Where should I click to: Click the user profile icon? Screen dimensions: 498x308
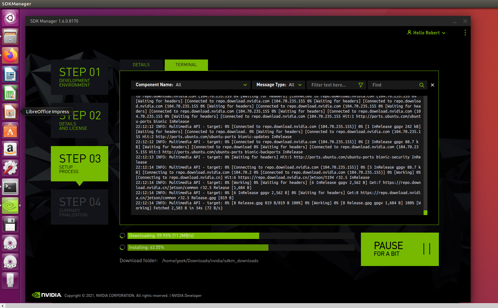409,32
